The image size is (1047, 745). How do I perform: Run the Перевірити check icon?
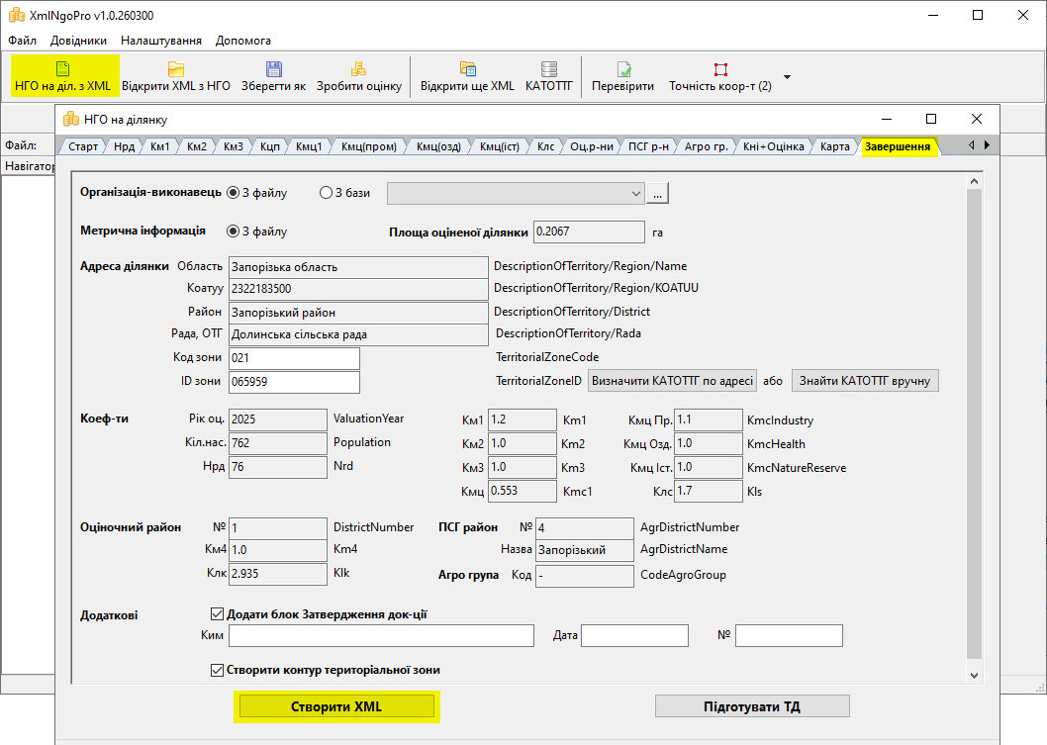click(x=623, y=69)
